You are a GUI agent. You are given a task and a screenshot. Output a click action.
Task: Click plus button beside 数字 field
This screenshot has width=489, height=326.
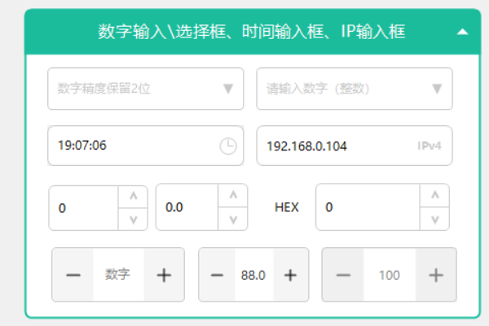164,275
